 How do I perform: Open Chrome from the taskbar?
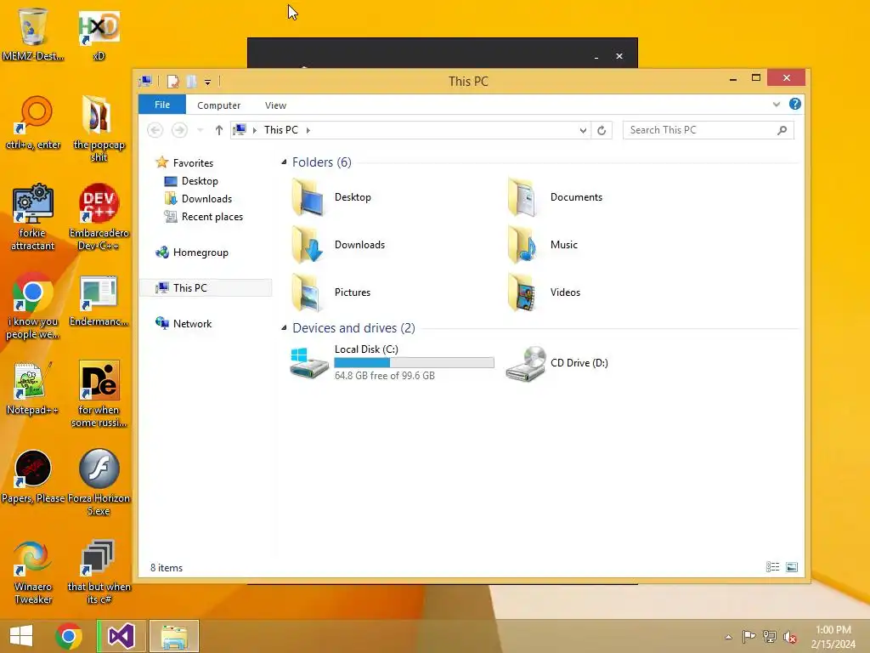click(69, 636)
